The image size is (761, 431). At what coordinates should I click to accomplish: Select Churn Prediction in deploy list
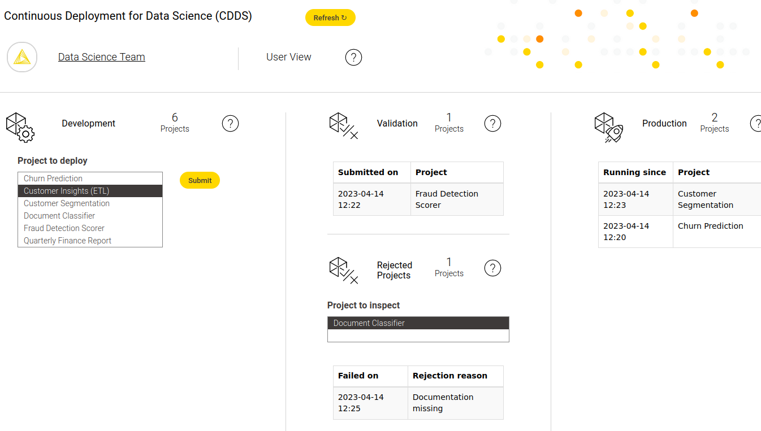(53, 179)
